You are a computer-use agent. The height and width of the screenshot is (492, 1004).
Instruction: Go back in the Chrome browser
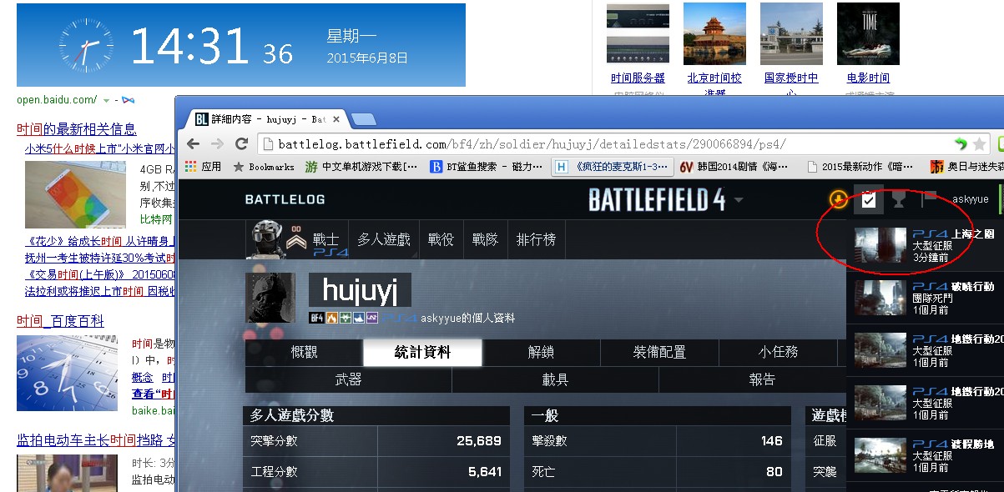tap(193, 144)
